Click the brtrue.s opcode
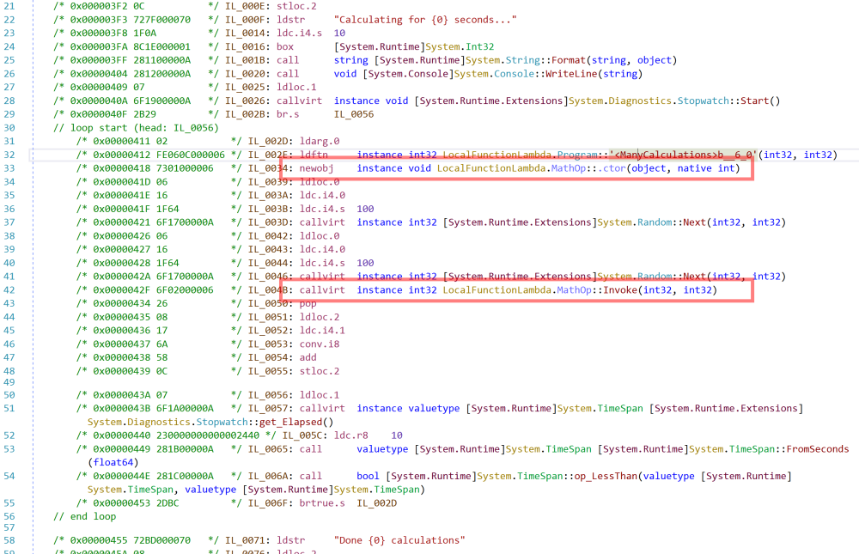 322,503
